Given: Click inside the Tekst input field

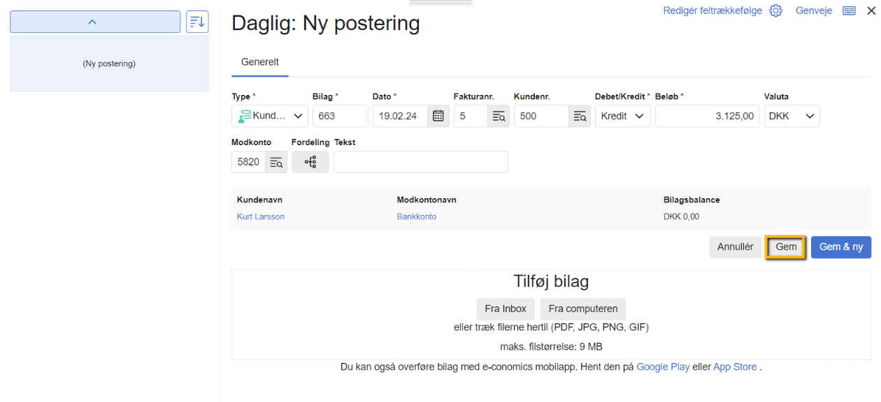Looking at the screenshot, I should [420, 161].
